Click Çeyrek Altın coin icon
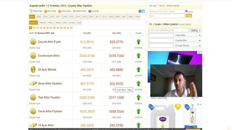 tap(33, 42)
